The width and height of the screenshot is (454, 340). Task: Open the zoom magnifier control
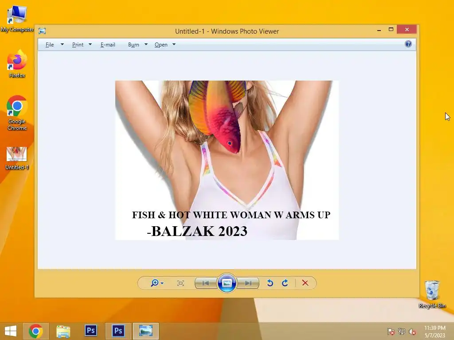[x=155, y=283]
